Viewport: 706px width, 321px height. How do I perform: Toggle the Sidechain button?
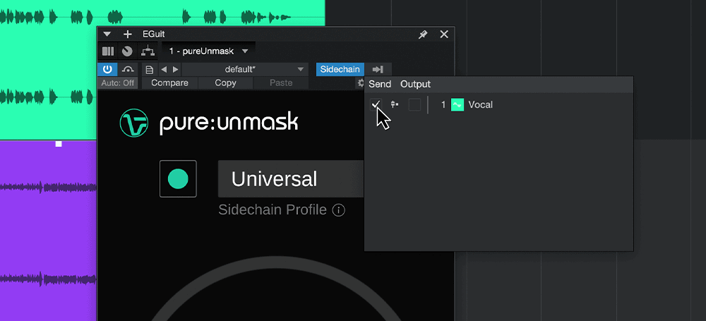tap(340, 69)
